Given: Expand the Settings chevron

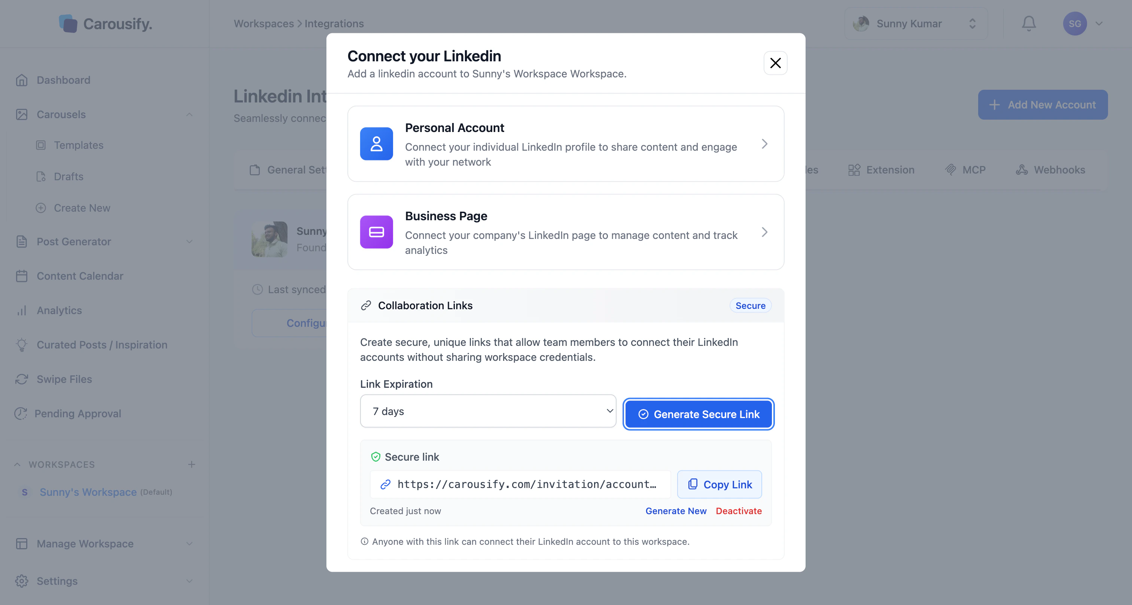Looking at the screenshot, I should 189,581.
